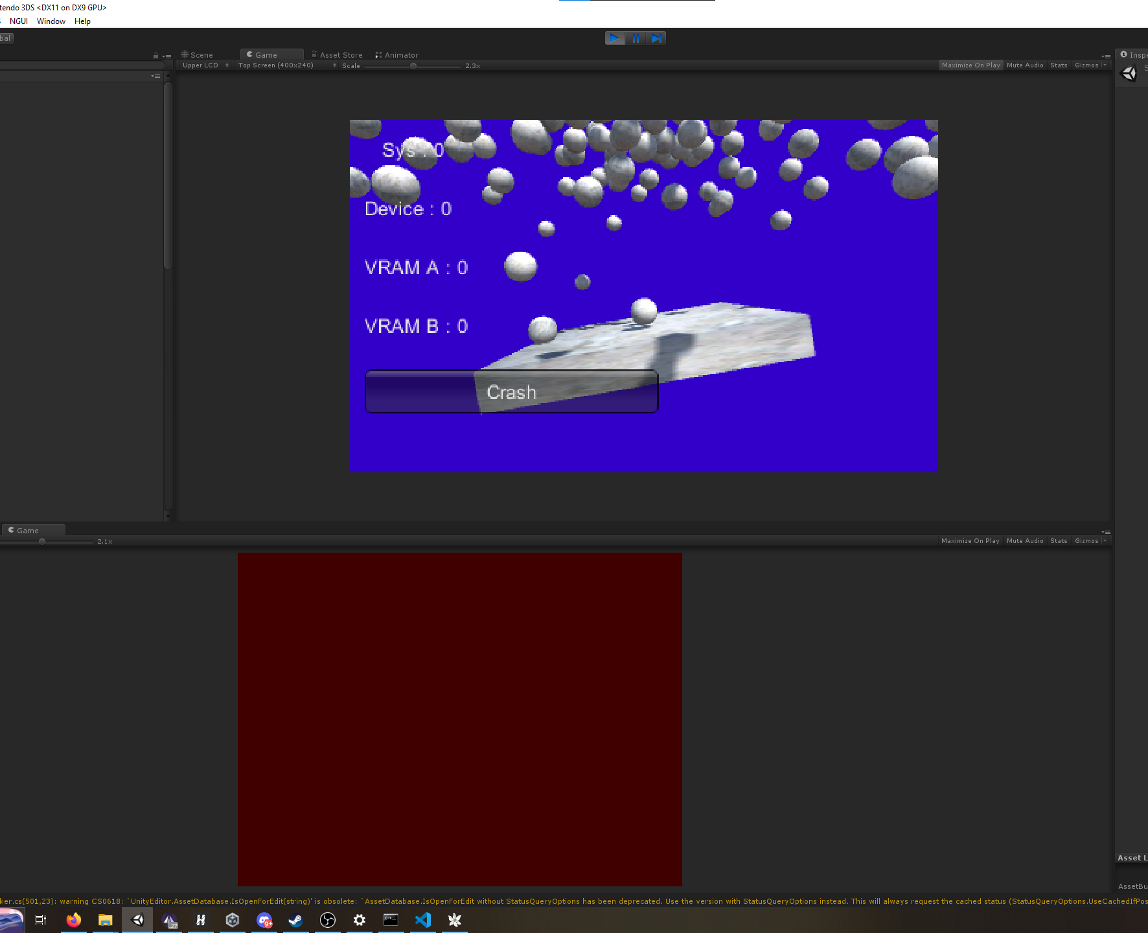Click the Step frame button
Viewport: 1148px width, 933px height.
pyautogui.click(x=656, y=38)
